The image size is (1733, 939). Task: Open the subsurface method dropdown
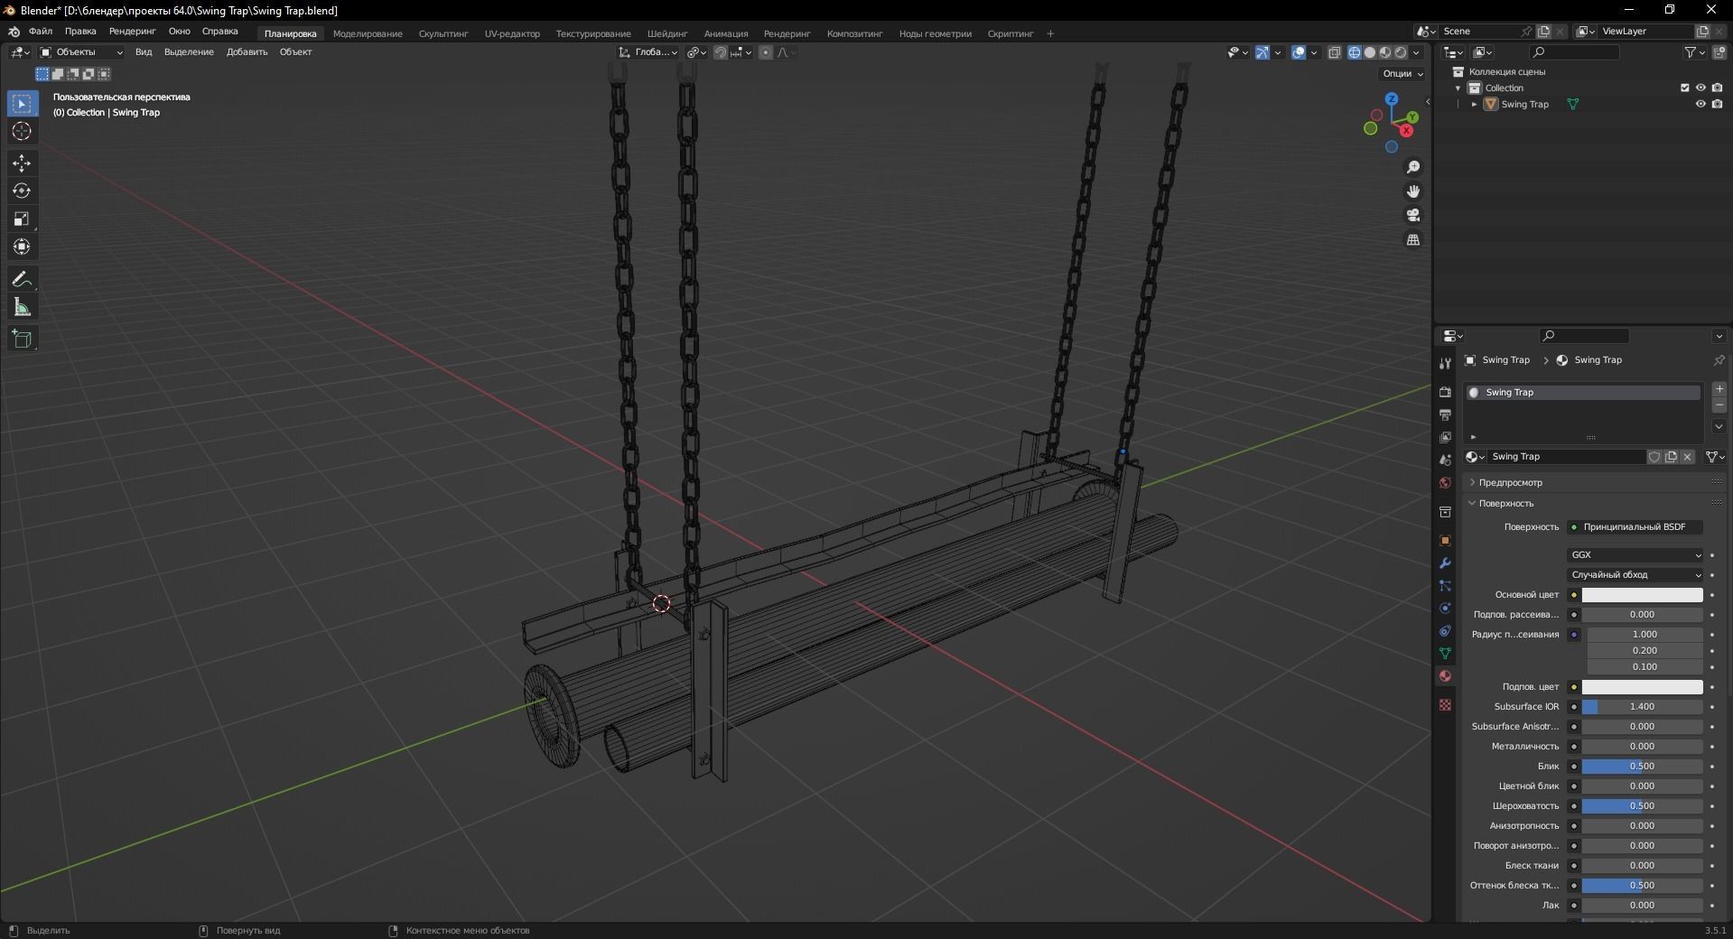click(1635, 575)
